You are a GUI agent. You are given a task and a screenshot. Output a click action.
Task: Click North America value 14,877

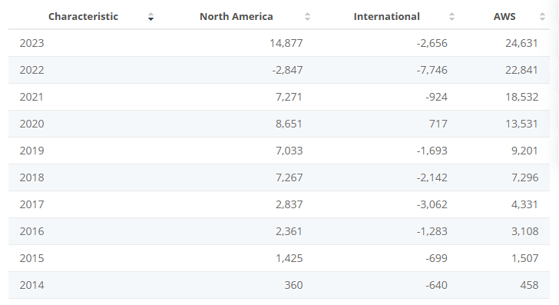[286, 43]
